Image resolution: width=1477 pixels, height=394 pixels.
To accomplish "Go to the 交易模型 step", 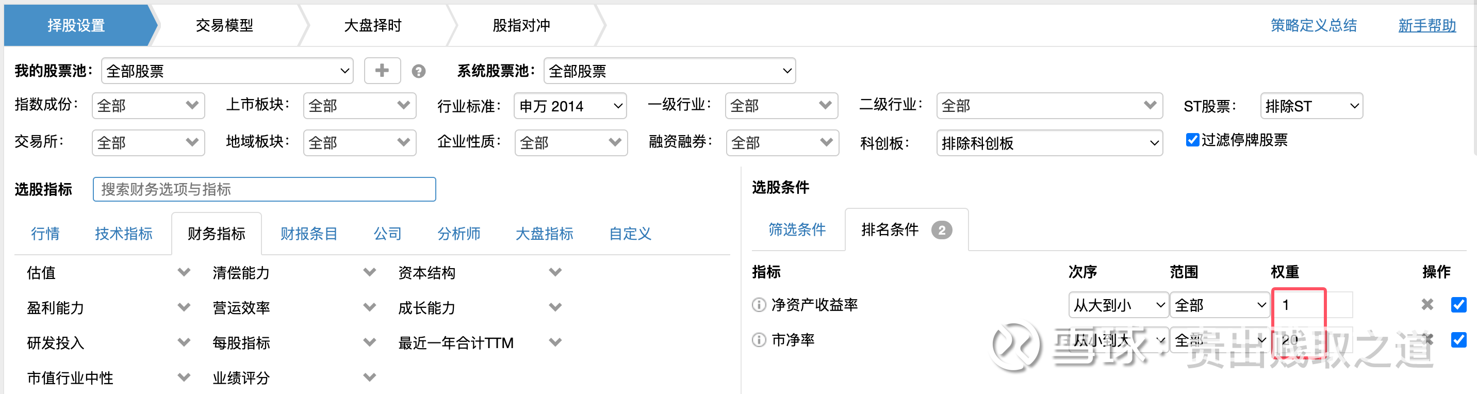I will (224, 25).
